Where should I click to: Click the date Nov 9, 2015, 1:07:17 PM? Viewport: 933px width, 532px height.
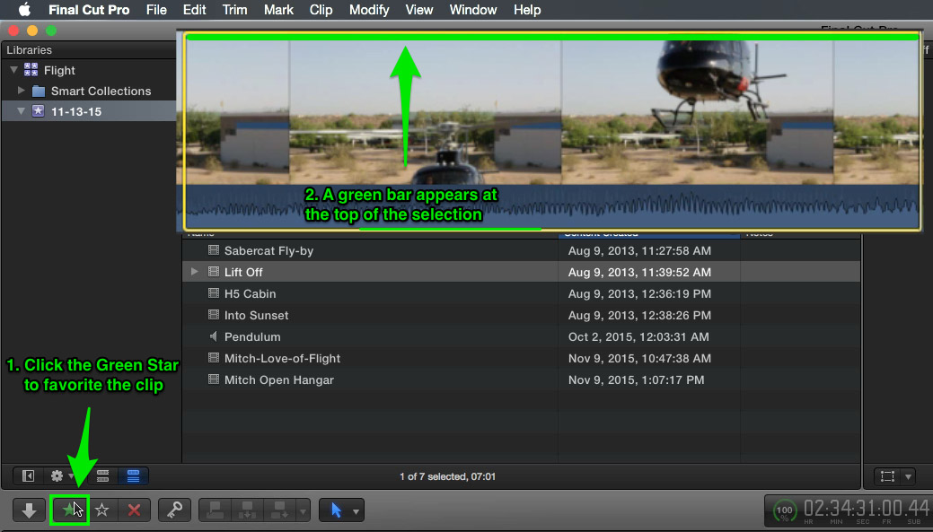click(636, 379)
